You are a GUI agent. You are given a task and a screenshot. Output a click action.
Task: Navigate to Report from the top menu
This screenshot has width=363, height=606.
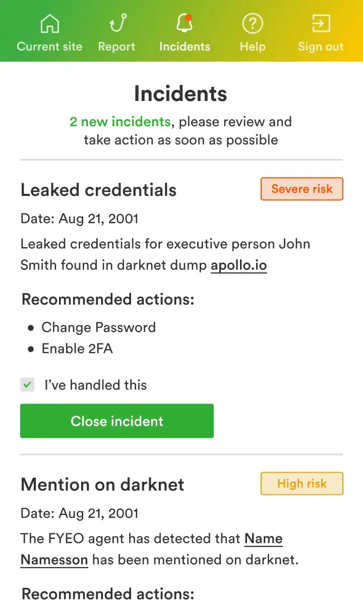click(x=116, y=32)
